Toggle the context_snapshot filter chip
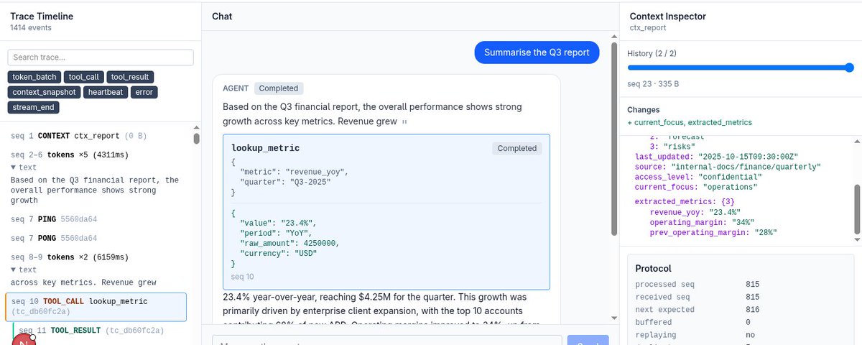862x345 pixels. coord(45,92)
